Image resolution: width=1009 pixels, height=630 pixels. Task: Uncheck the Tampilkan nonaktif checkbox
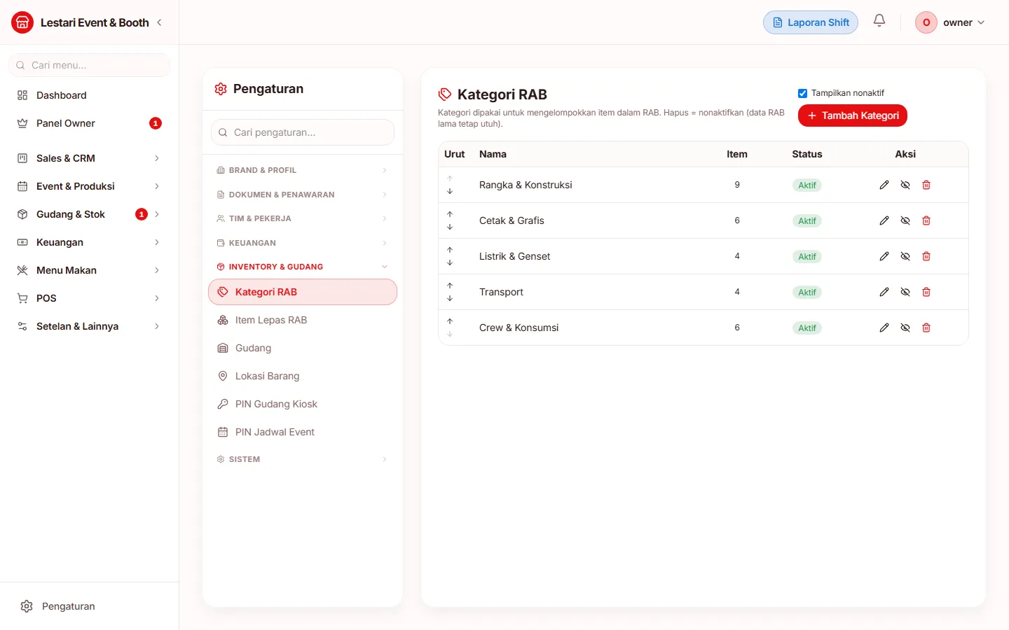tap(802, 93)
